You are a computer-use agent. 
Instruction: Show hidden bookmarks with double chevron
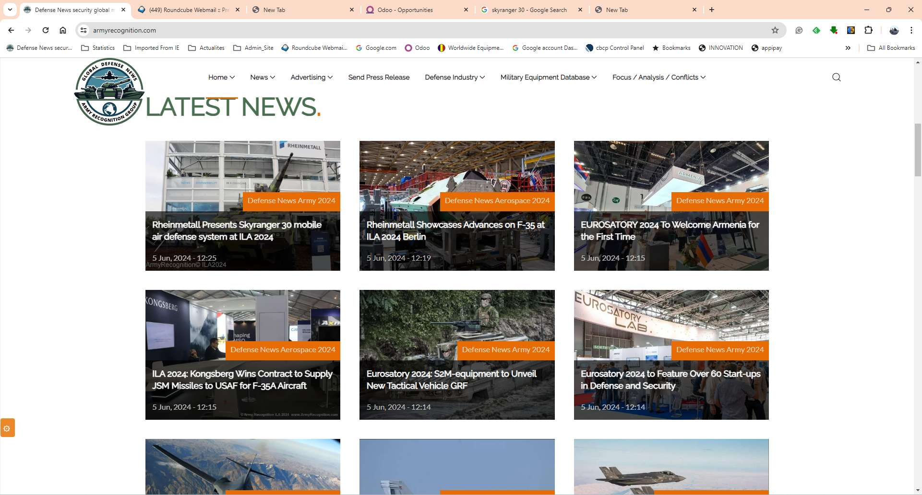pos(848,48)
